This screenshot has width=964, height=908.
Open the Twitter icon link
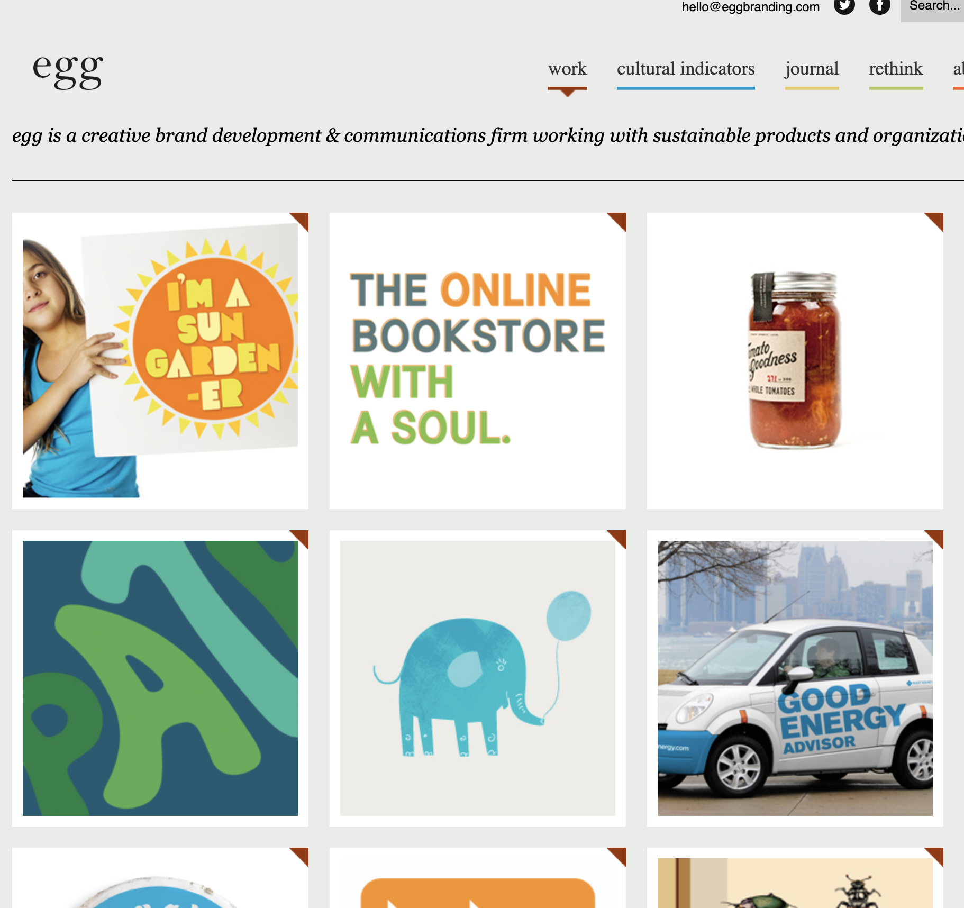point(844,5)
